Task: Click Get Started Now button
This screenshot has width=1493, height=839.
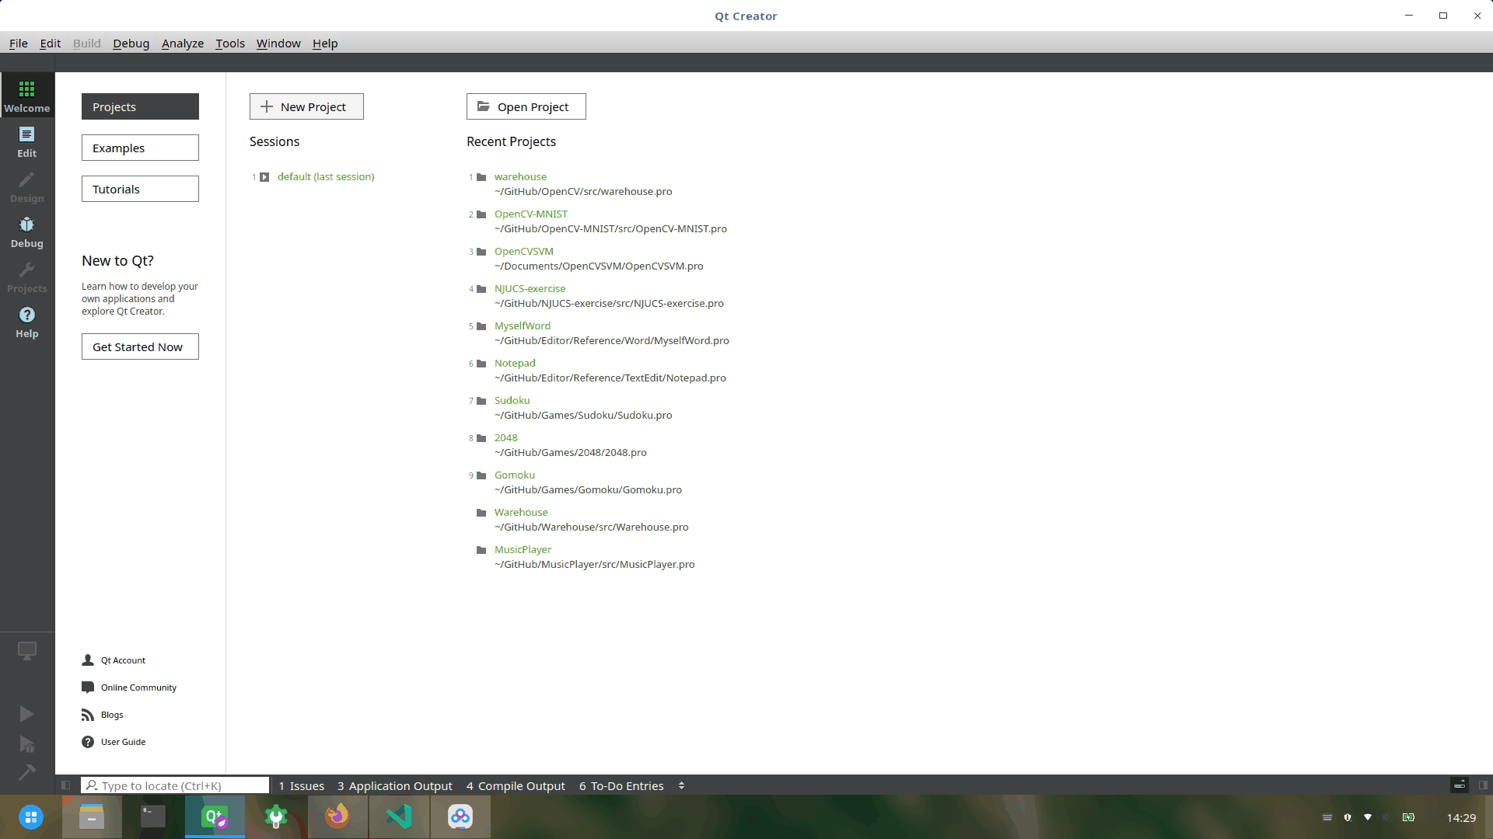Action: (138, 346)
